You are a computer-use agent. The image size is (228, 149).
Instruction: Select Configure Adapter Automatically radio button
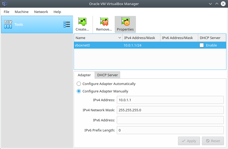click(x=79, y=84)
